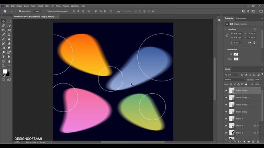The width and height of the screenshot is (264, 148).
Task: Click the white foreground color swatch
Action: (5, 71)
